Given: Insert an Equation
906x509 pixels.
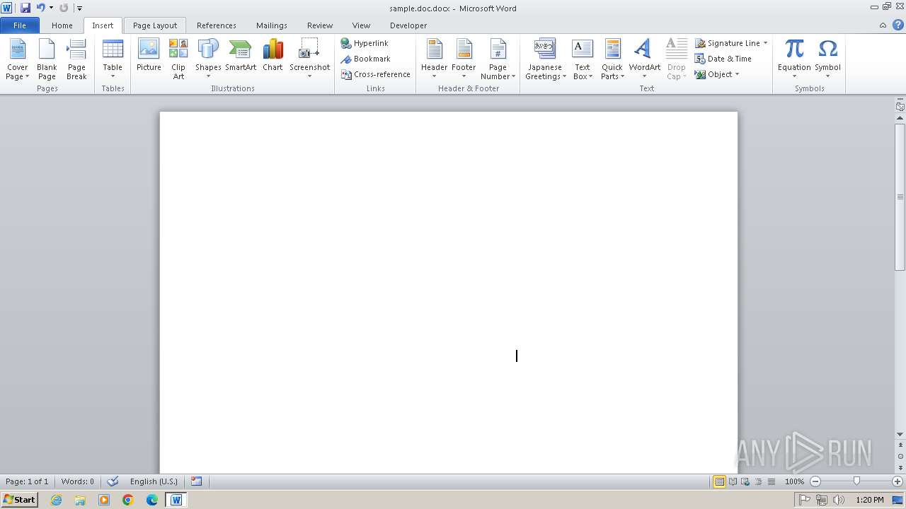Looking at the screenshot, I should [794, 59].
